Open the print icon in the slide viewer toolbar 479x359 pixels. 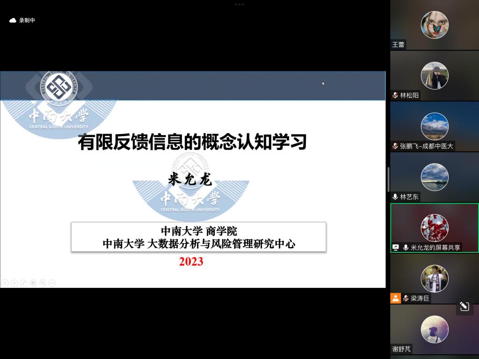33,282
